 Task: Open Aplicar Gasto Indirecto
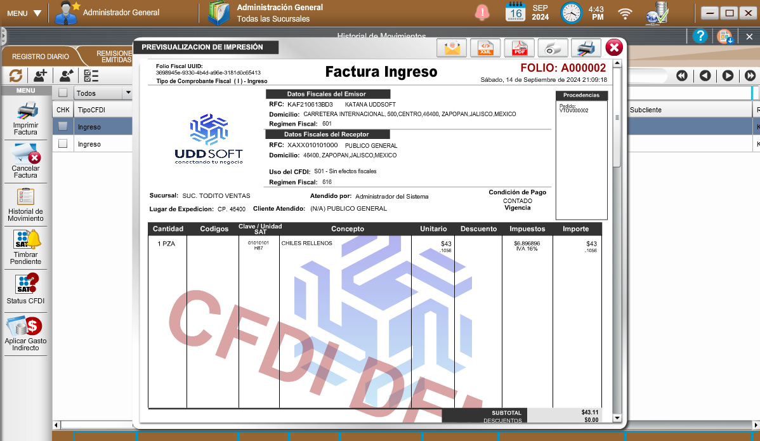coord(26,334)
